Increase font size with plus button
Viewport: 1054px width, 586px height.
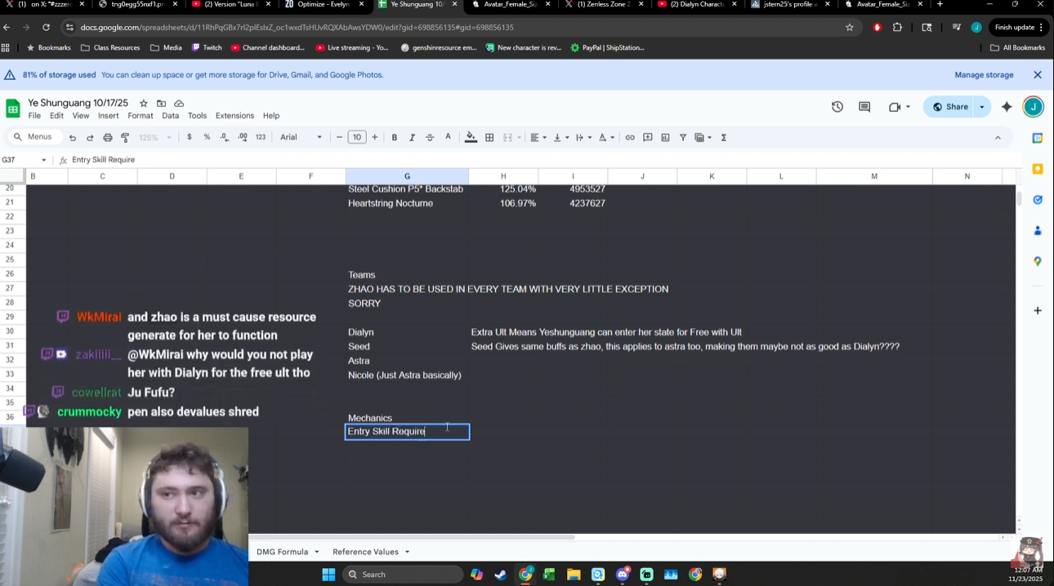375,137
